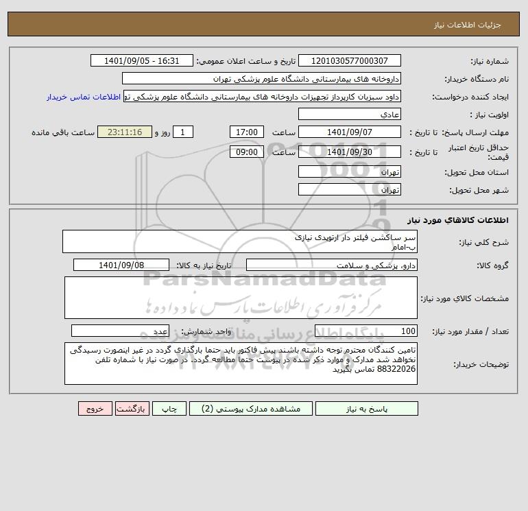Viewport: 528px width, 511px height.
Task: Click the اطلاعات کالاهای مورد نیاز section heading
Action: (x=458, y=220)
